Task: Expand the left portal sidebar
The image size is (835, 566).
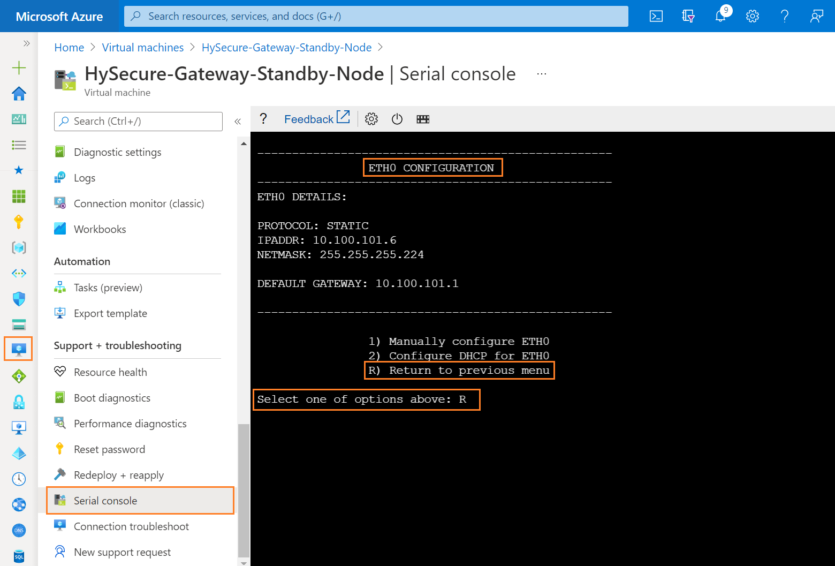Action: click(26, 43)
